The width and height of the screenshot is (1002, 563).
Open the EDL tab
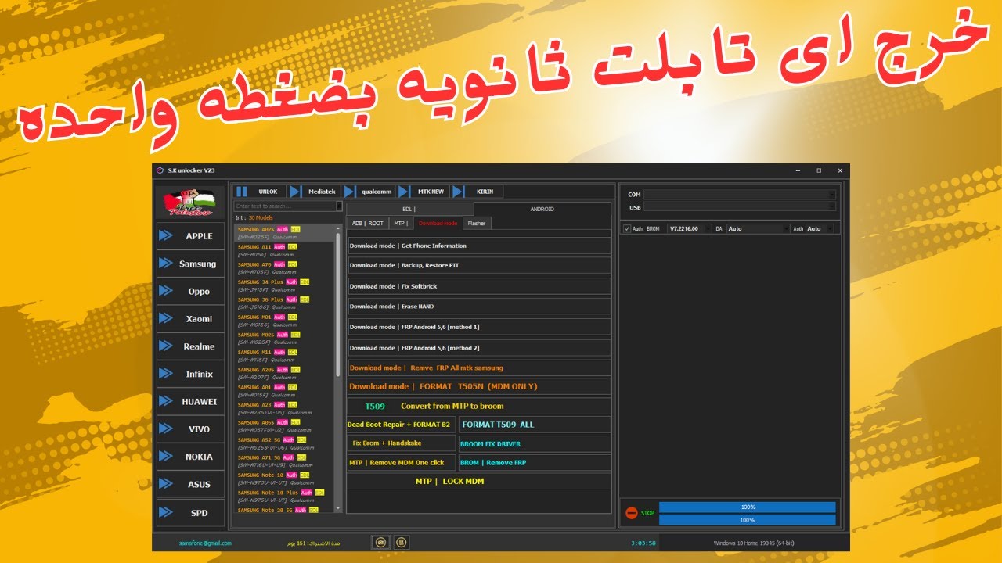(411, 209)
